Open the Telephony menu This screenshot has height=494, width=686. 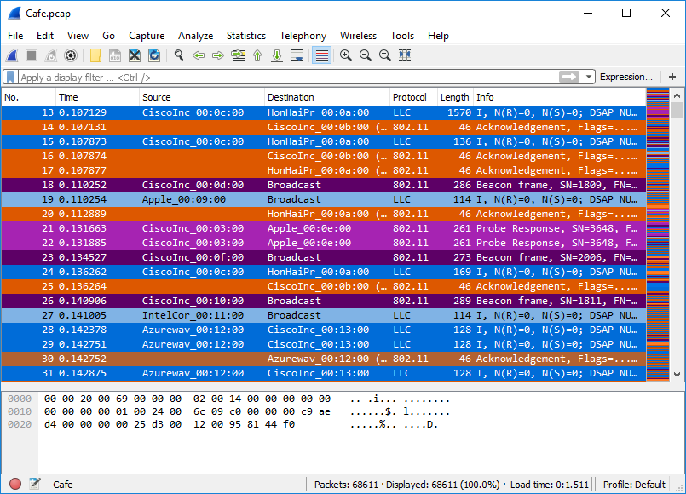click(x=303, y=36)
